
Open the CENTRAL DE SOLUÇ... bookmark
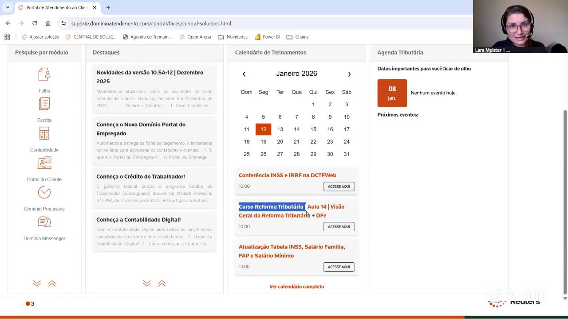point(91,37)
